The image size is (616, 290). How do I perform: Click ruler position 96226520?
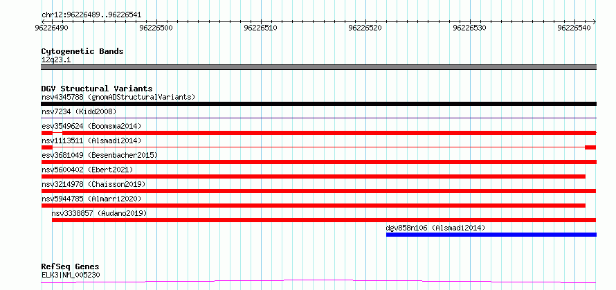click(365, 28)
